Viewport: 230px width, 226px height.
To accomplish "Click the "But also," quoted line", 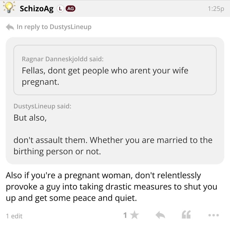I will tap(30, 118).
